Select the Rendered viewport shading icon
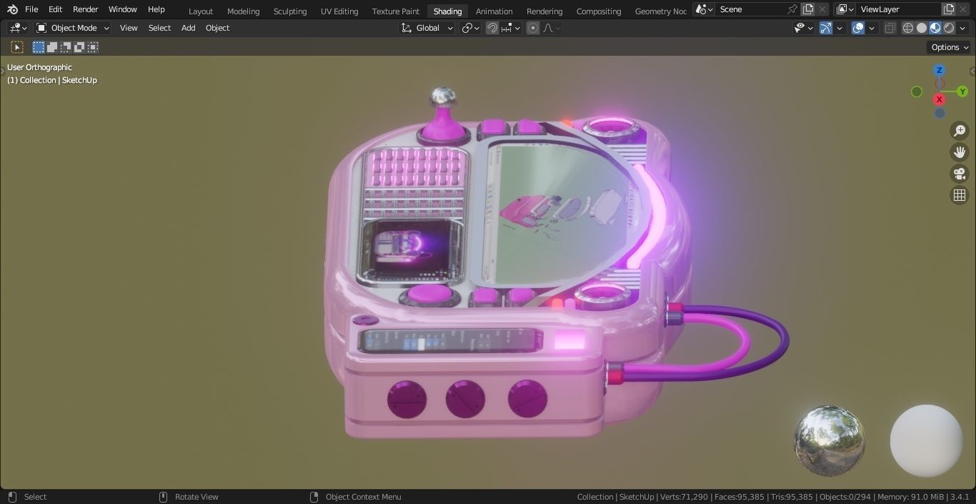 [x=948, y=28]
